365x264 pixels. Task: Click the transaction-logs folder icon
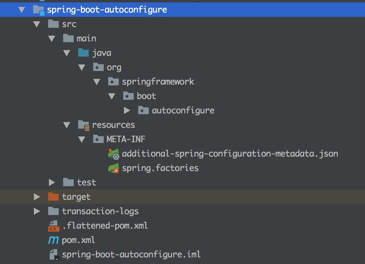pos(53,211)
